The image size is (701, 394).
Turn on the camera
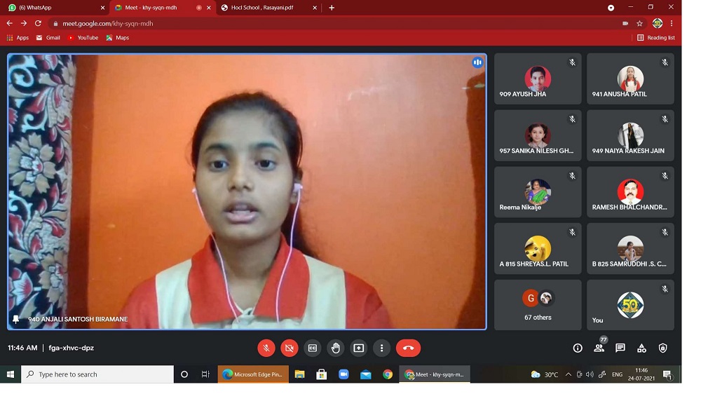(290, 348)
